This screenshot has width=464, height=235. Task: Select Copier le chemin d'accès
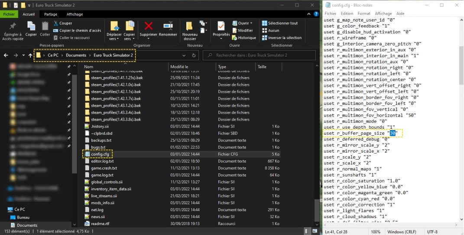pyautogui.click(x=77, y=30)
